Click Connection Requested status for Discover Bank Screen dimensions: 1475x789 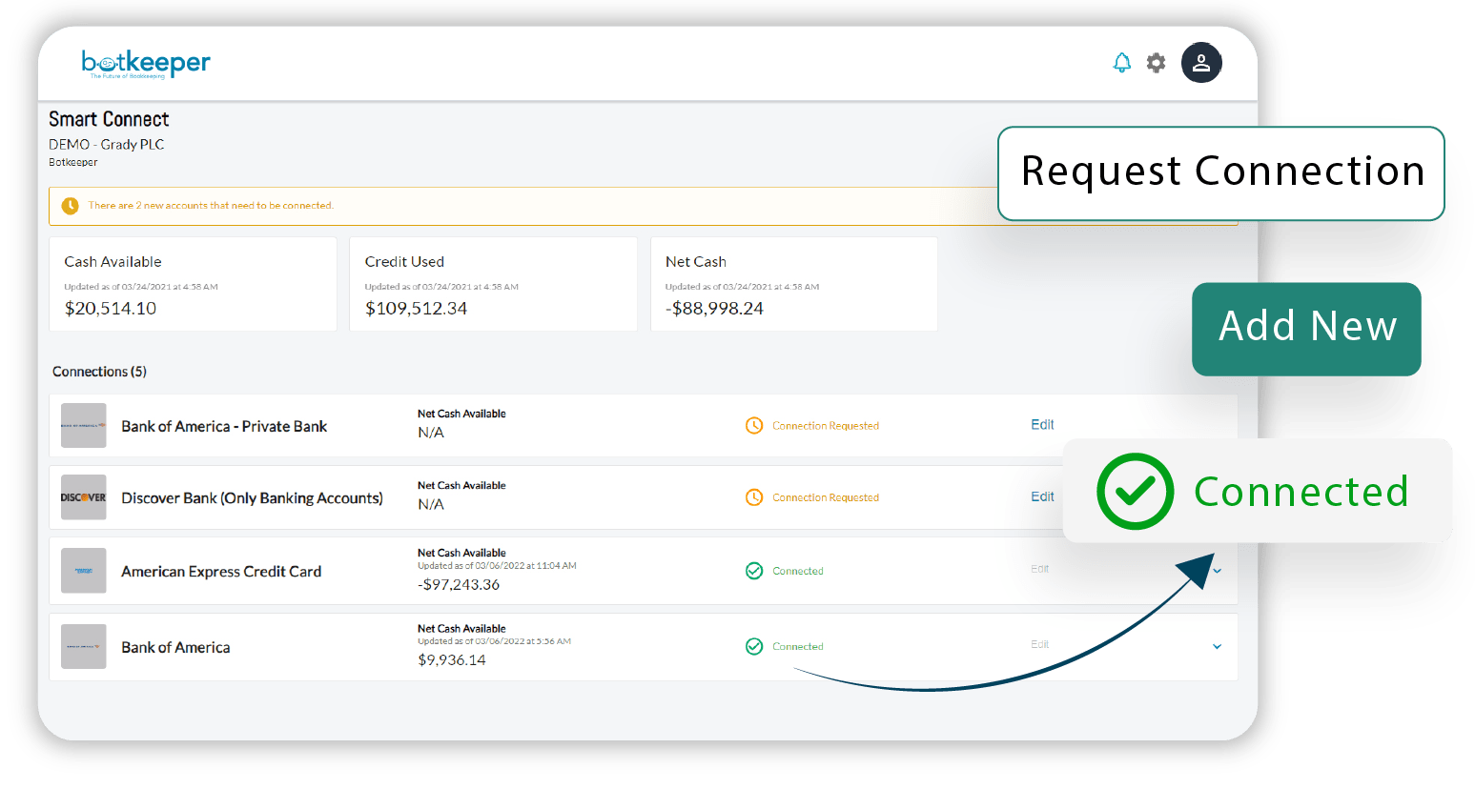(826, 497)
